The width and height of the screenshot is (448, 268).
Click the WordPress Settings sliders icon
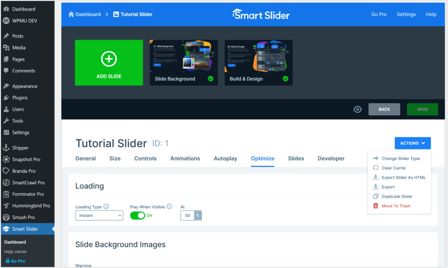tap(6, 132)
